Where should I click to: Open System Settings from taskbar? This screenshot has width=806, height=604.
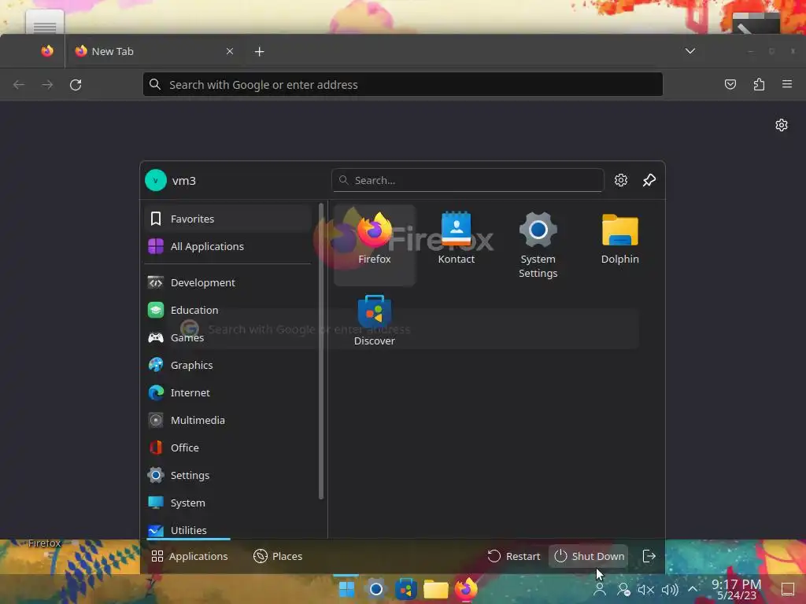pos(376,590)
